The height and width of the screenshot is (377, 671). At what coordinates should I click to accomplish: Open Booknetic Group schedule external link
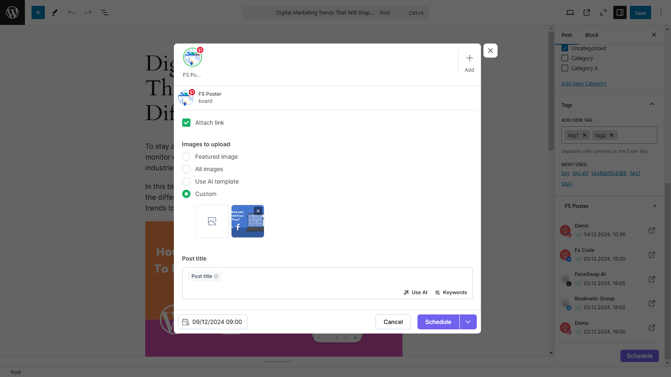(652, 303)
